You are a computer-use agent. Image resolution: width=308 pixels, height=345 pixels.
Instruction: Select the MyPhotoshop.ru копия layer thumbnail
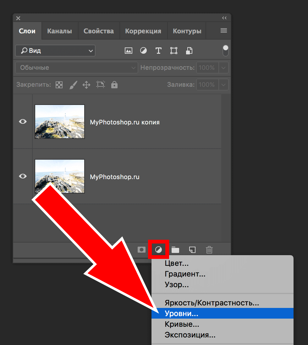pos(60,122)
